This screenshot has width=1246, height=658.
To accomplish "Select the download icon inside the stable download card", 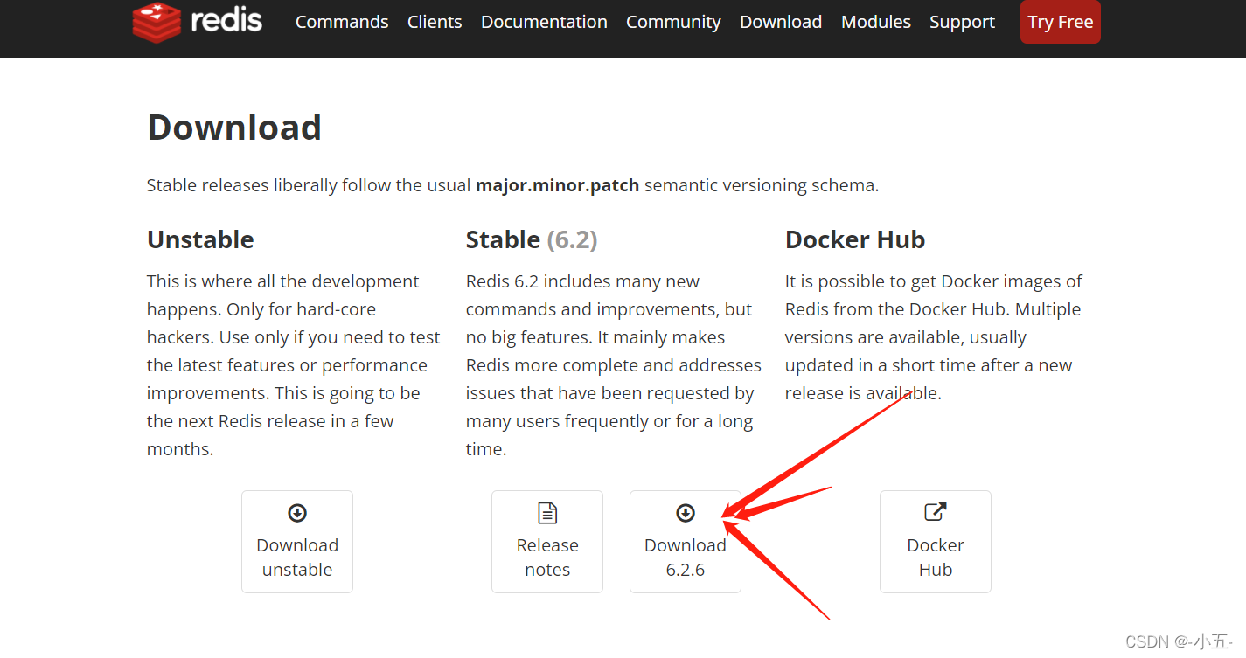I will tap(686, 513).
